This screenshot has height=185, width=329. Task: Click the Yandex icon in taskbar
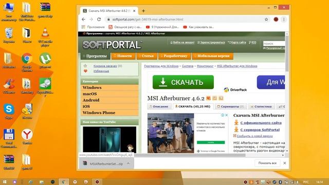point(75,182)
